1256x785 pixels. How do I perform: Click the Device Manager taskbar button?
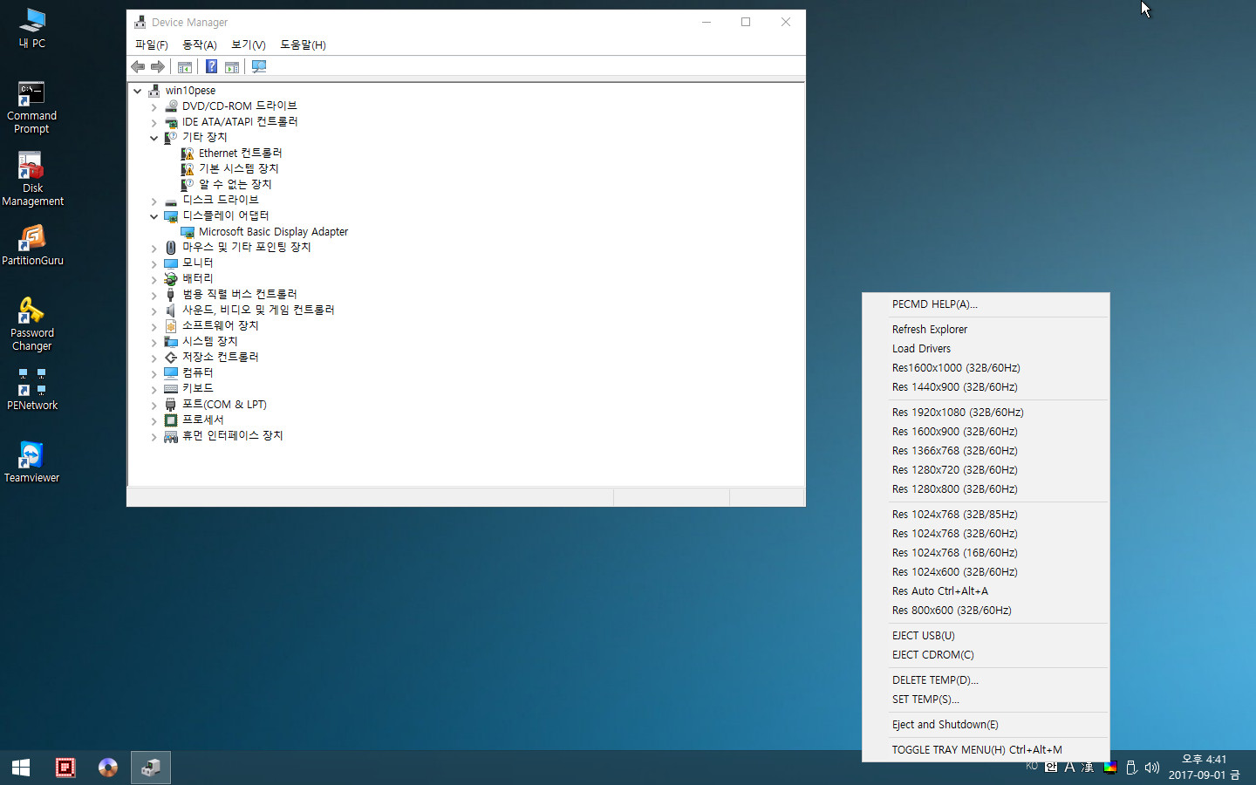coord(151,768)
